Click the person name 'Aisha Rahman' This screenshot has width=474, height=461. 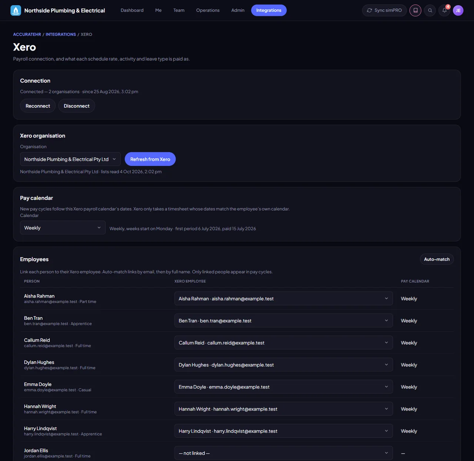point(39,296)
